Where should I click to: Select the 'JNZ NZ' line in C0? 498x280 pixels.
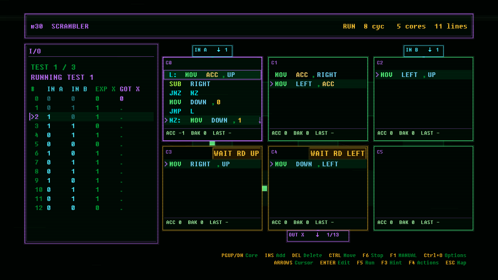pos(212,93)
